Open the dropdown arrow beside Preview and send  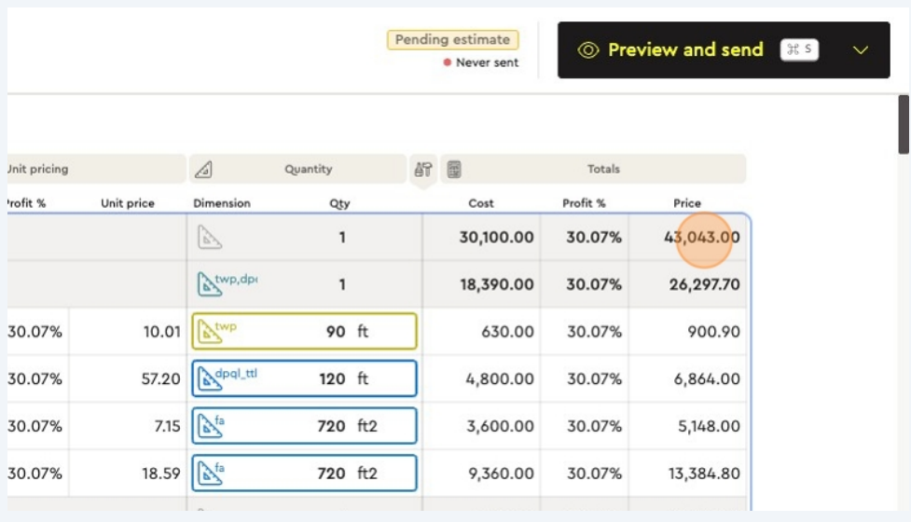point(860,50)
